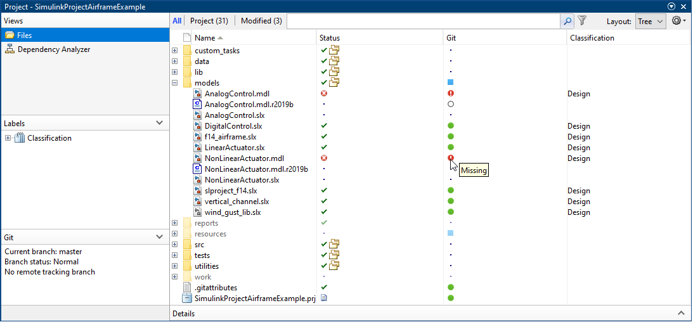The width and height of the screenshot is (693, 322).
Task: Click the Classification label category icon
Action: (x=20, y=138)
